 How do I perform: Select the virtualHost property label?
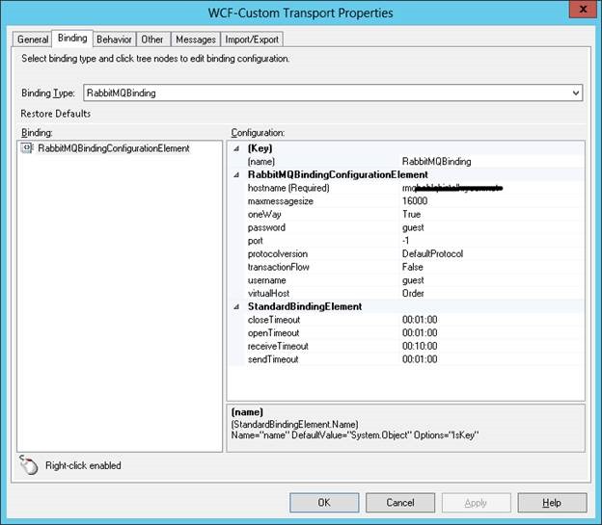click(268, 294)
